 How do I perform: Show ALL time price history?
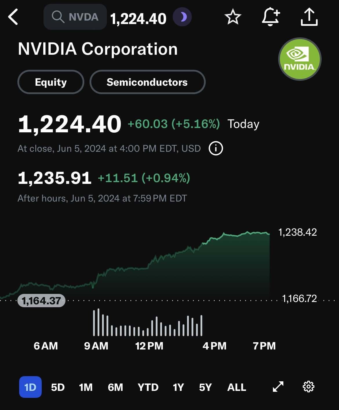[237, 387]
